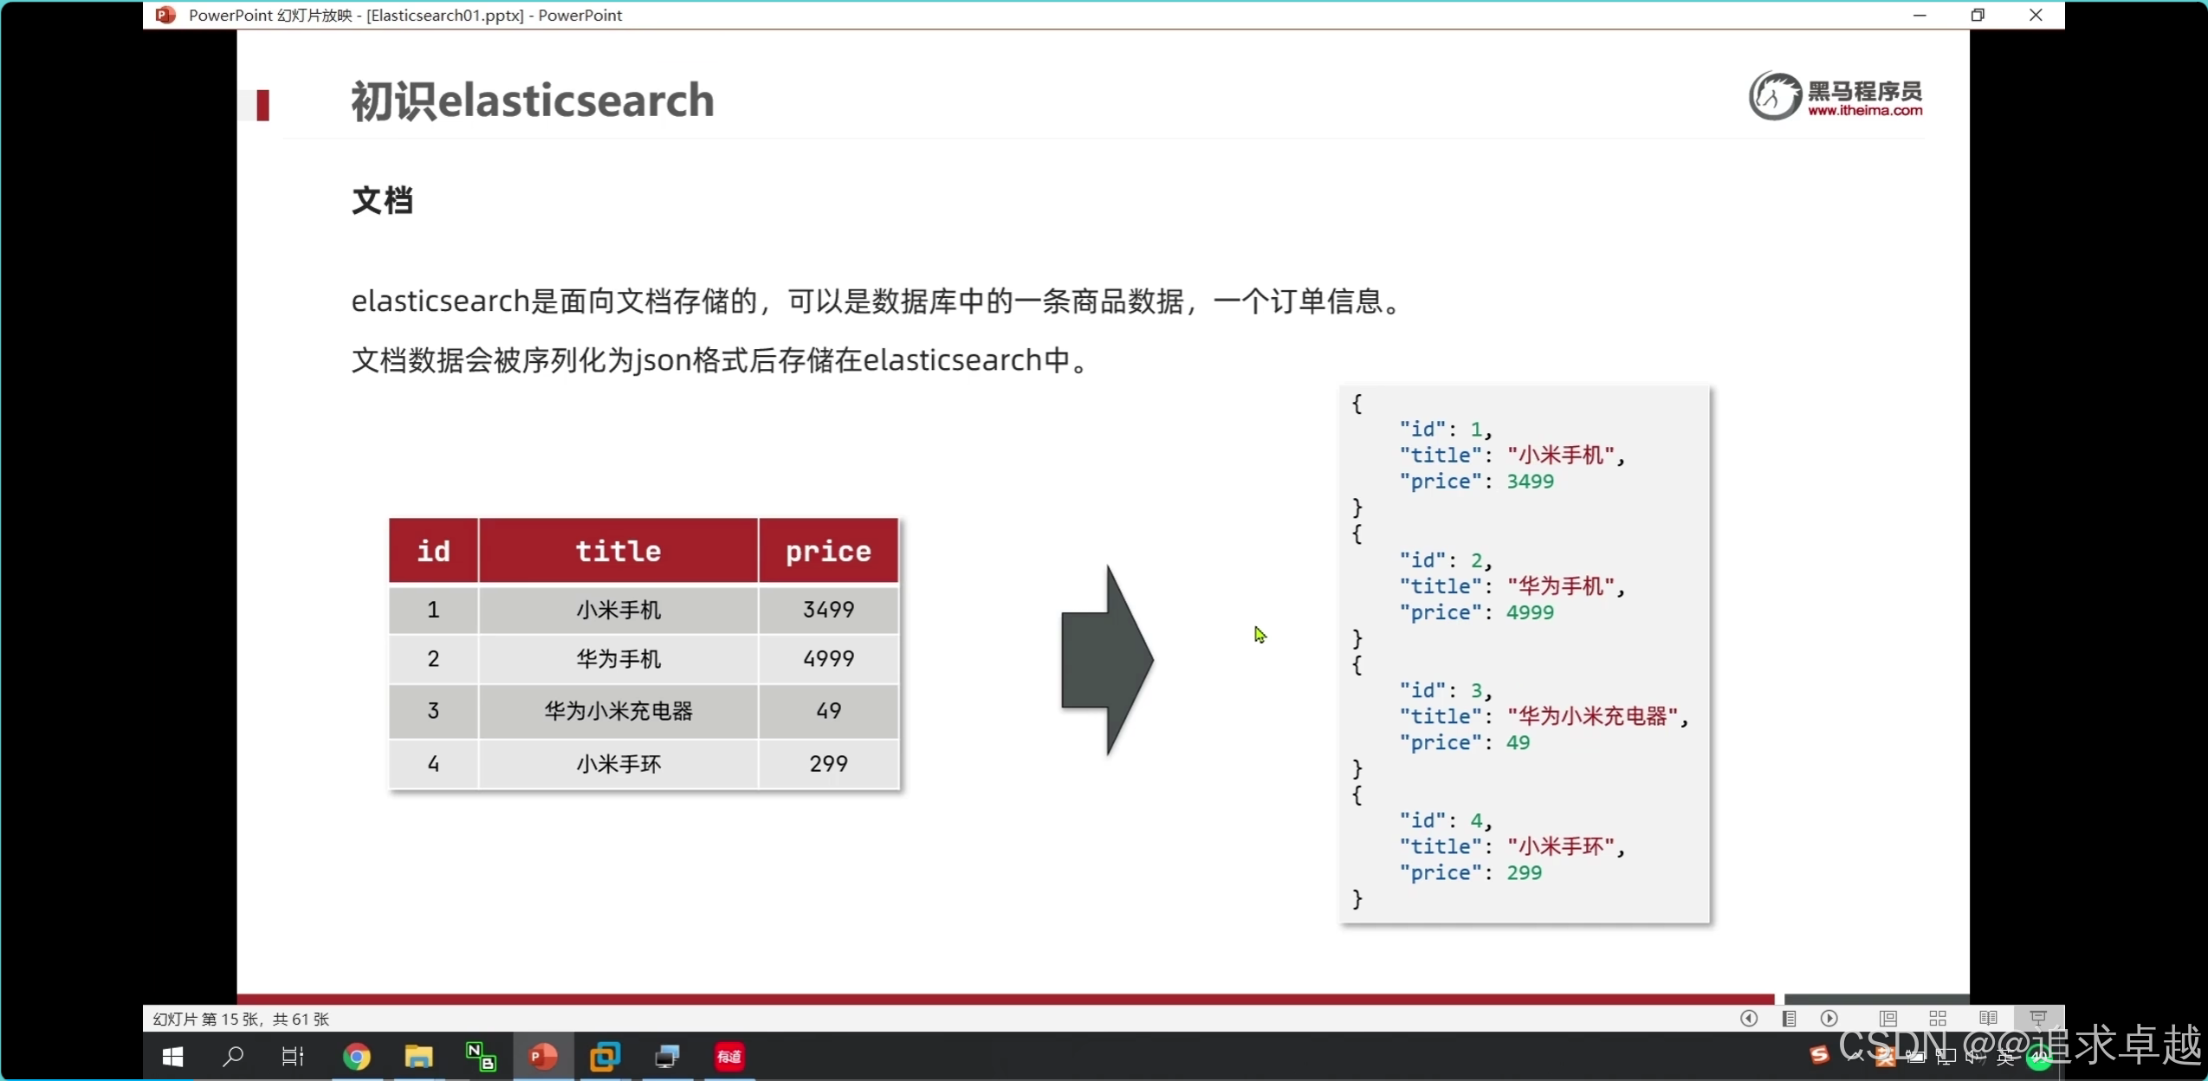Open Task View on taskbar
Screen dimensions: 2208x1081
[293, 1057]
